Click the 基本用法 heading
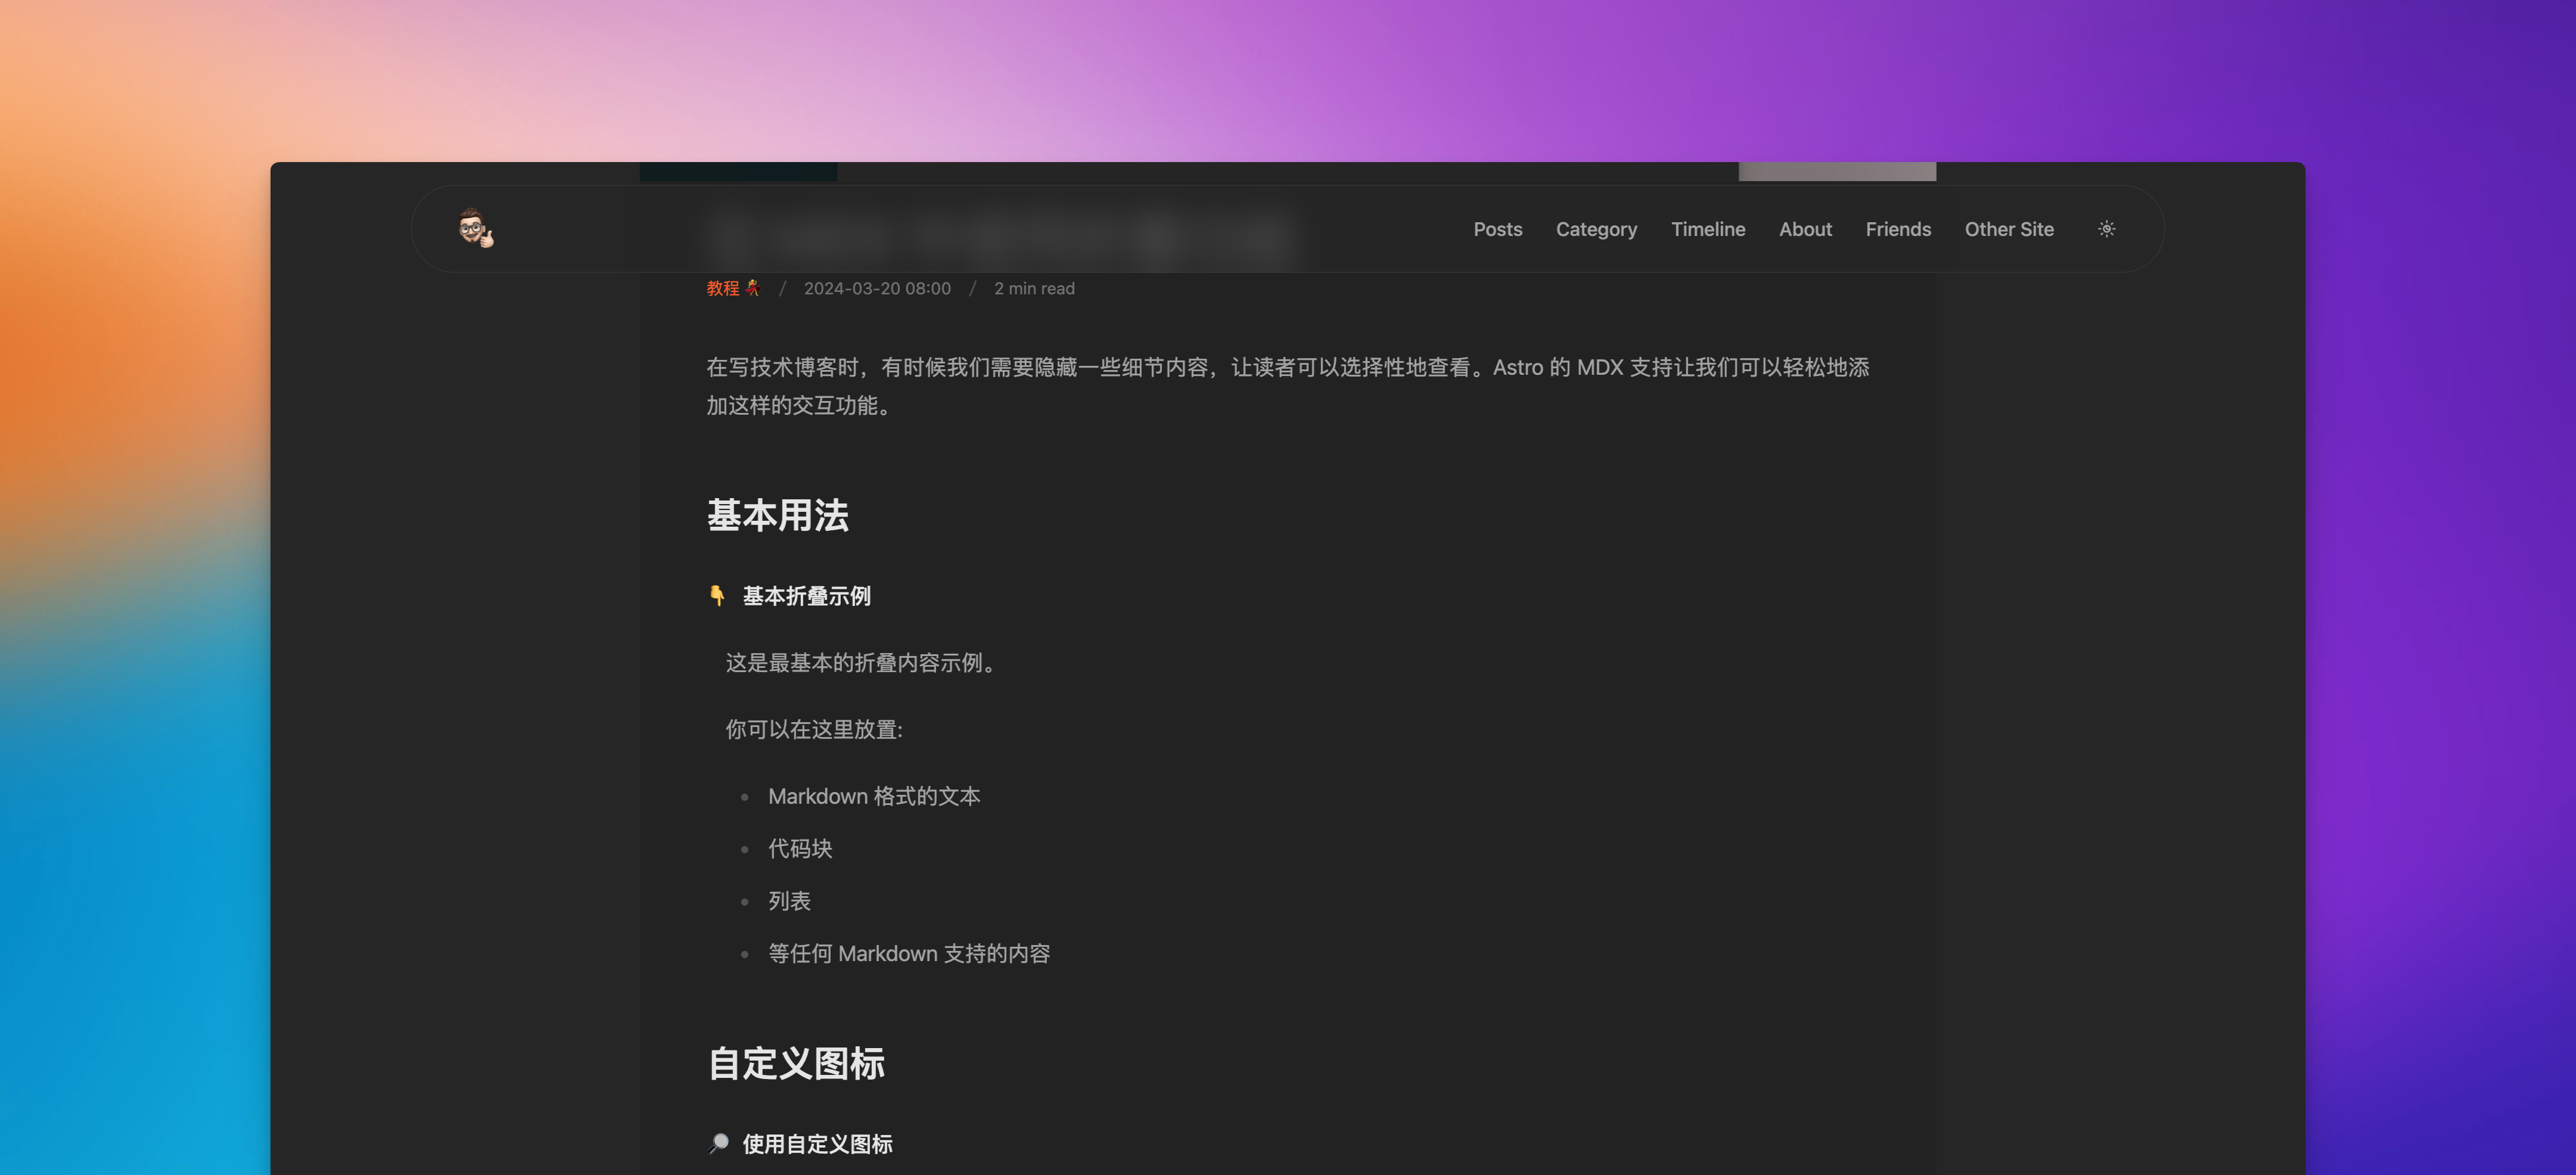Viewport: 2576px width, 1175px height. click(777, 515)
